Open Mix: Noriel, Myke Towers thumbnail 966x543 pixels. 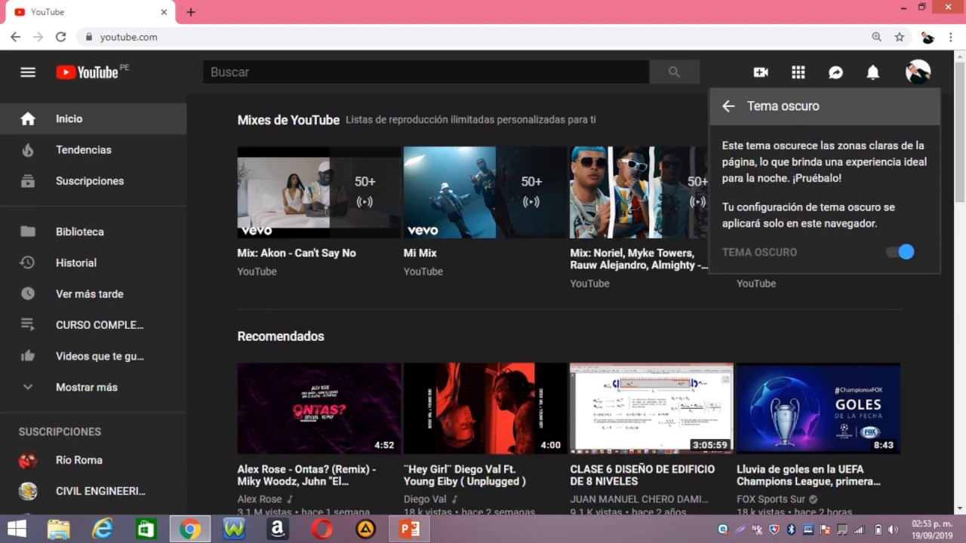(639, 192)
